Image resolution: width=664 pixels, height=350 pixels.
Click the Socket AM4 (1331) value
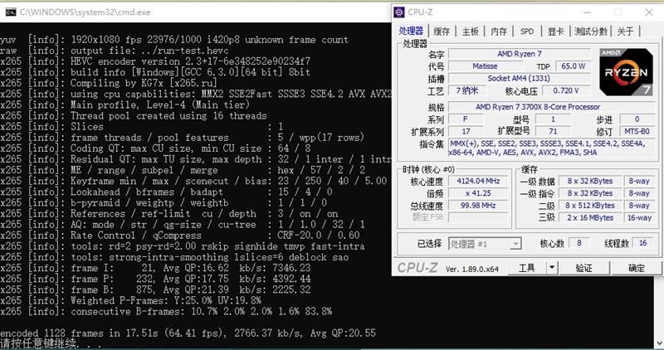point(520,78)
